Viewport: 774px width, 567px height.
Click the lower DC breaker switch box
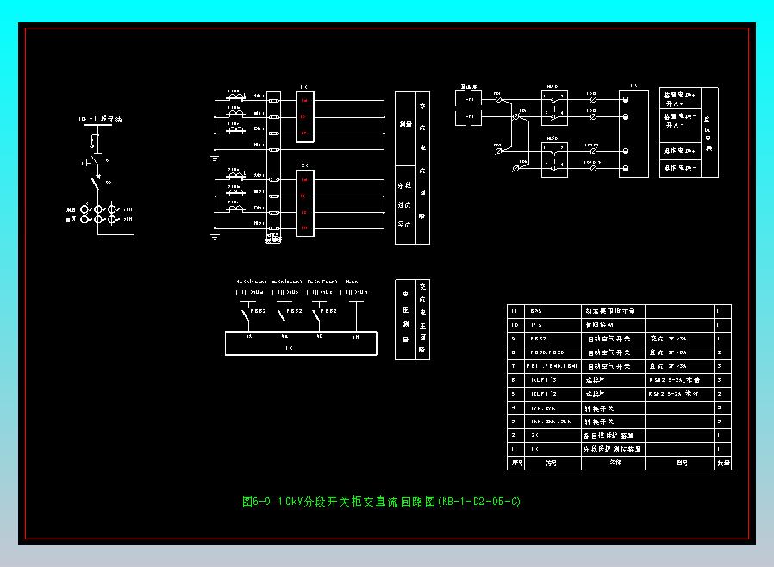point(554,159)
